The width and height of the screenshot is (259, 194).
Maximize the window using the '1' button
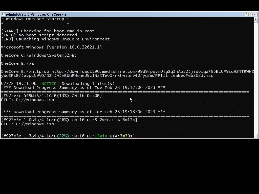click(250, 14)
